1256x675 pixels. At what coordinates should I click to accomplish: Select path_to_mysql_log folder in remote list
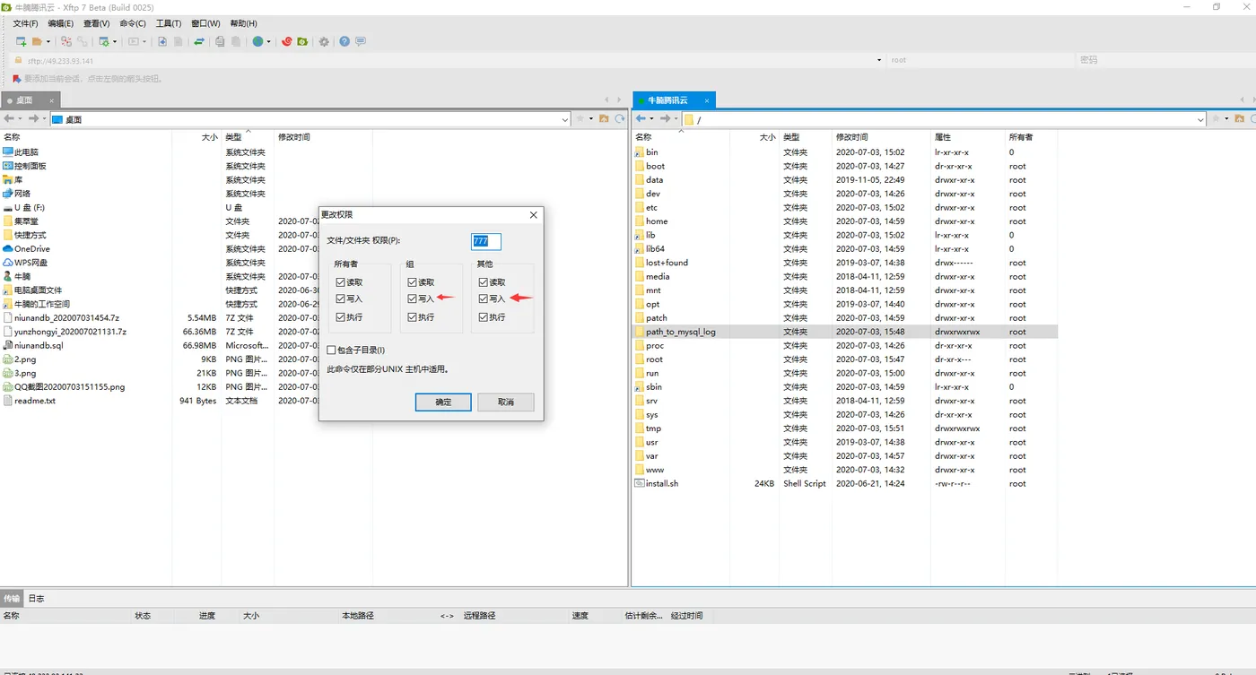click(843, 332)
